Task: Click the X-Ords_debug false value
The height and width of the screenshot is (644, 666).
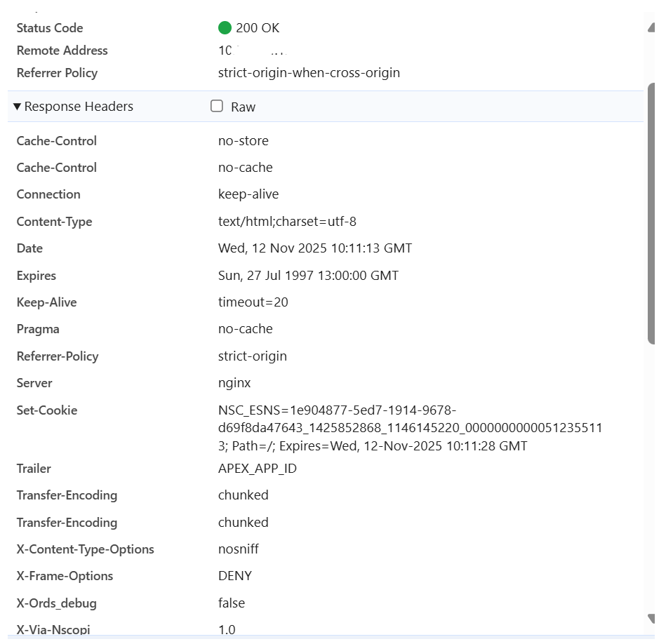Action: click(x=231, y=603)
